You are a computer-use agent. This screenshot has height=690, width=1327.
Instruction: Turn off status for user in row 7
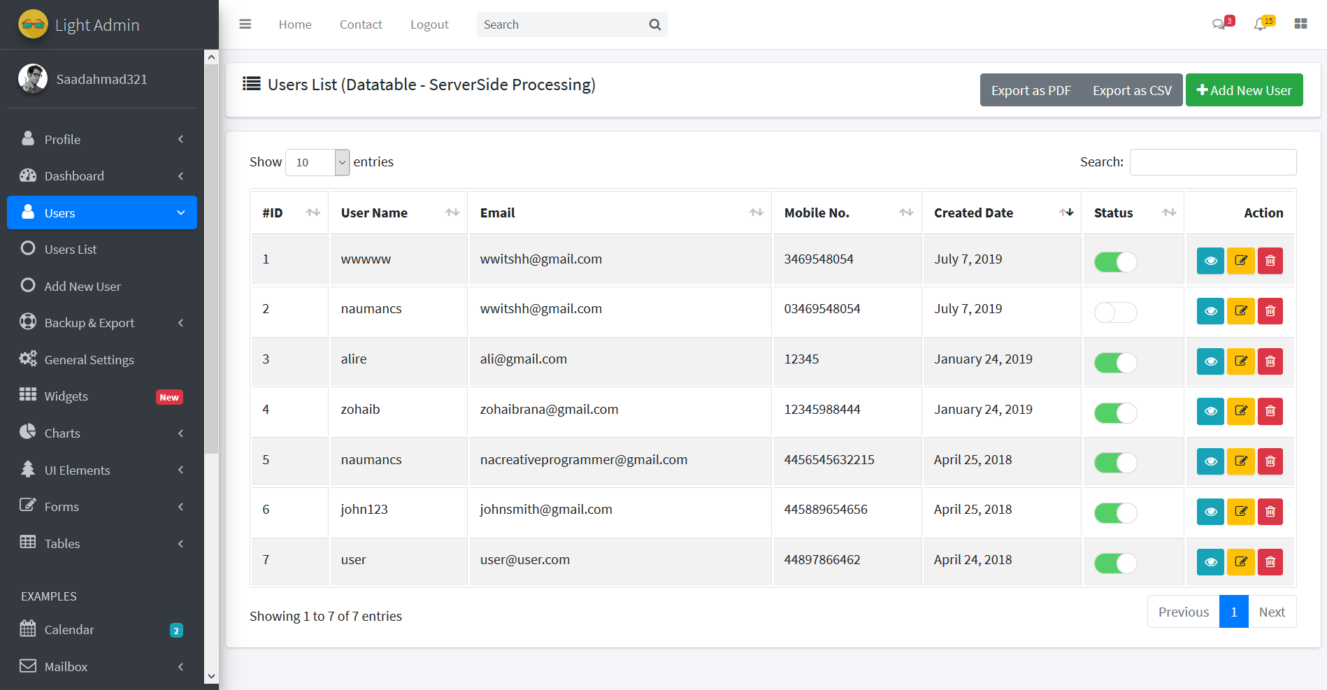(1115, 563)
